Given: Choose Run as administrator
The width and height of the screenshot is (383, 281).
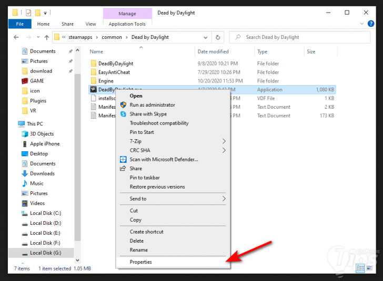Looking at the screenshot, I should (x=173, y=105).
